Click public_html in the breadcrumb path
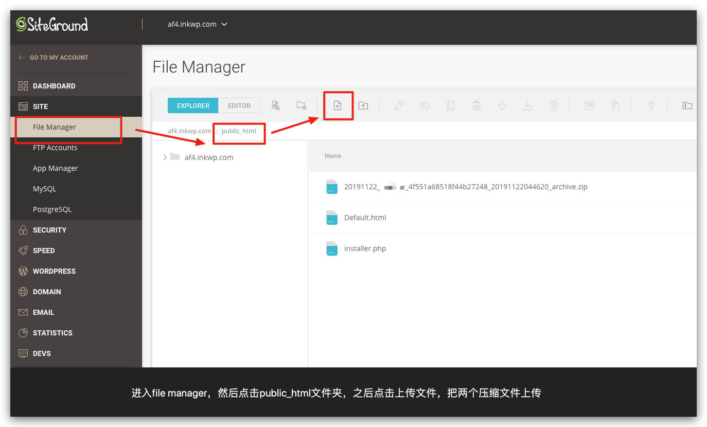 pos(239,131)
